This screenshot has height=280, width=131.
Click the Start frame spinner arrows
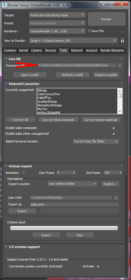(x=74, y=173)
